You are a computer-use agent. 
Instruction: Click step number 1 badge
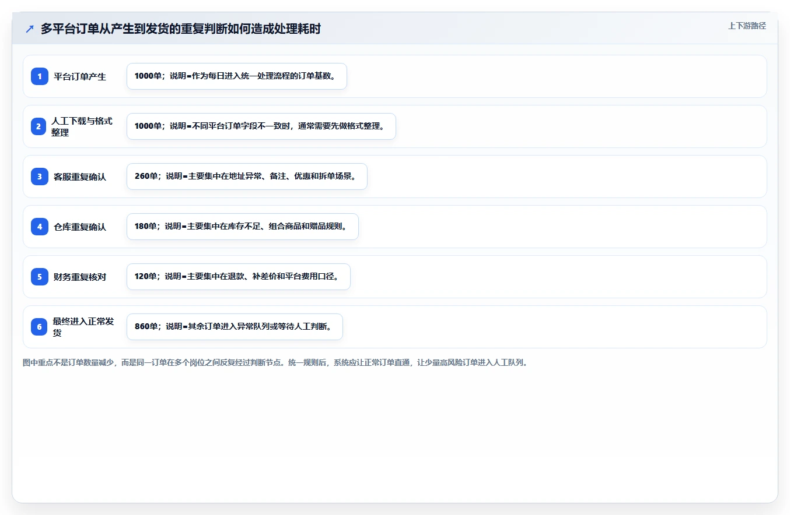click(x=40, y=76)
